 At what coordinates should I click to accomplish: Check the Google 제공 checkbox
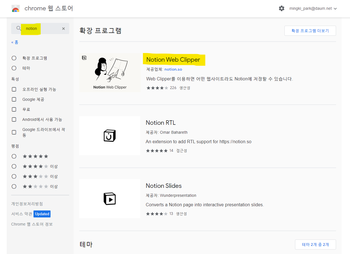point(14,99)
